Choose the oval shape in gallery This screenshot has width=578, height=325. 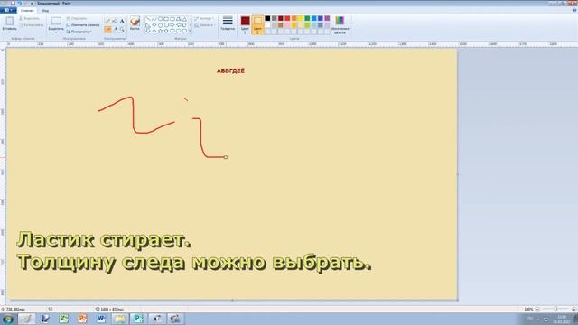click(161, 19)
